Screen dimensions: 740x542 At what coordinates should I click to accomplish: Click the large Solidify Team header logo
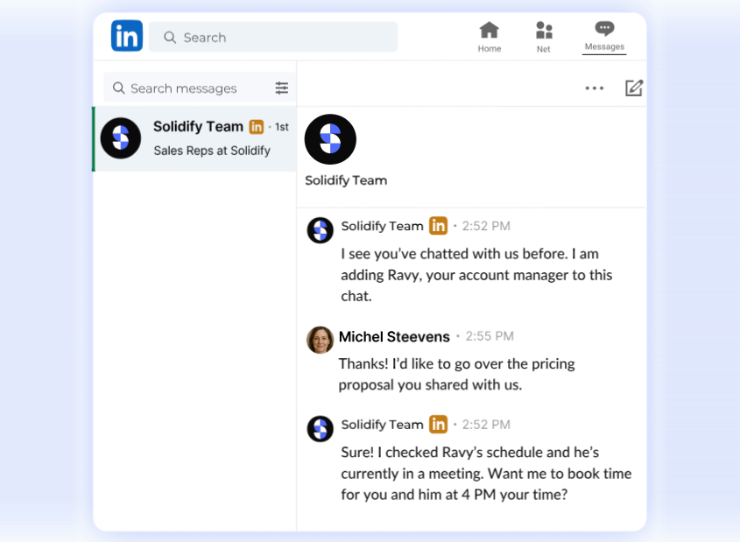click(x=330, y=139)
